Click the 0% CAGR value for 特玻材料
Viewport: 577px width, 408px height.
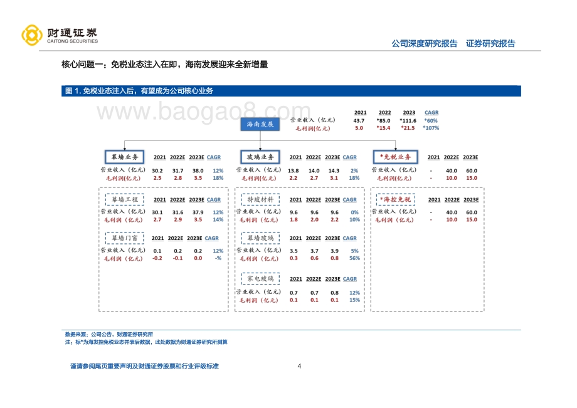tap(354, 212)
